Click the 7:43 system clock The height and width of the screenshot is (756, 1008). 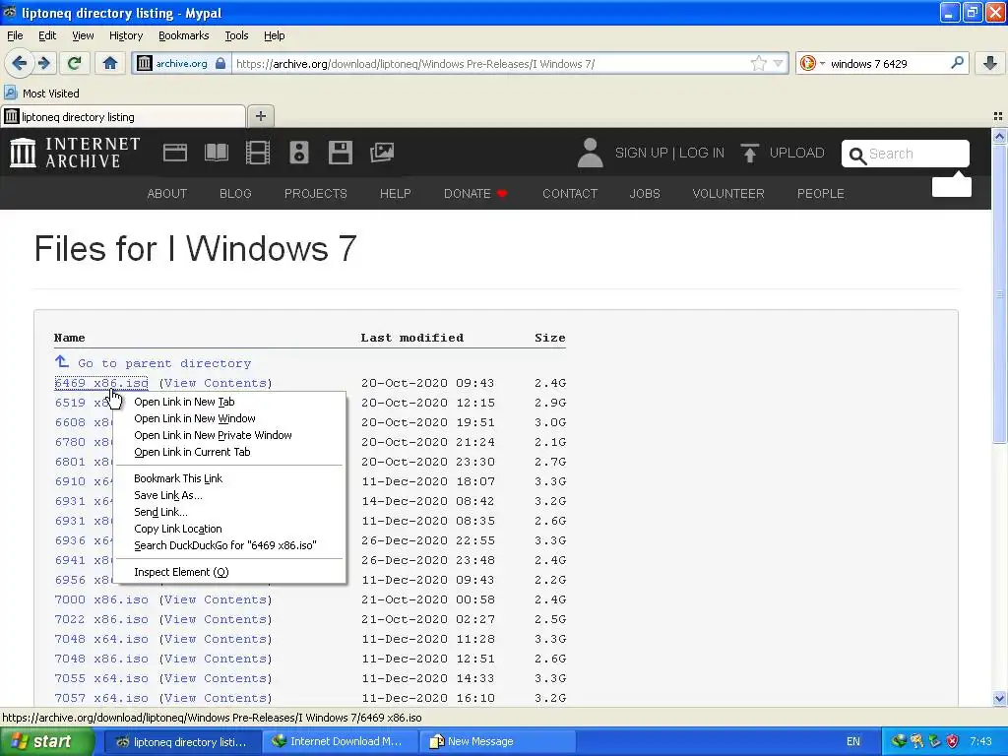(980, 741)
